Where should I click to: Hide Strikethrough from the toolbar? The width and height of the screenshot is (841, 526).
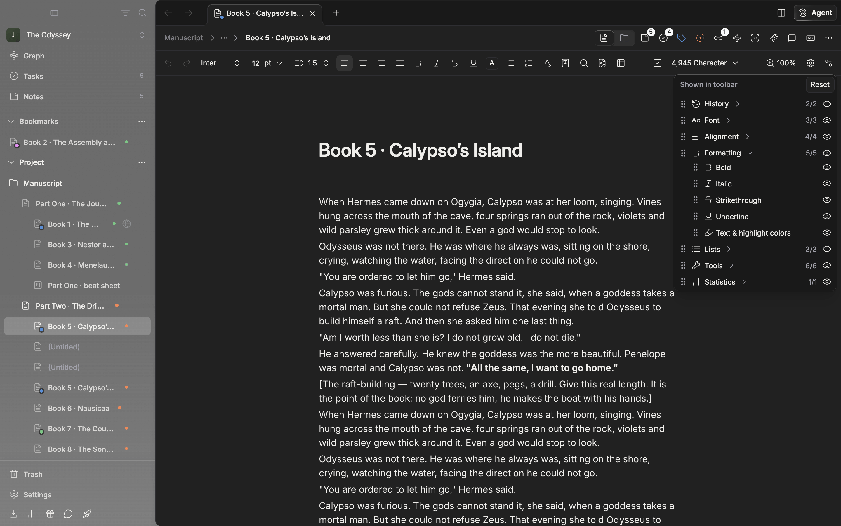(x=827, y=200)
